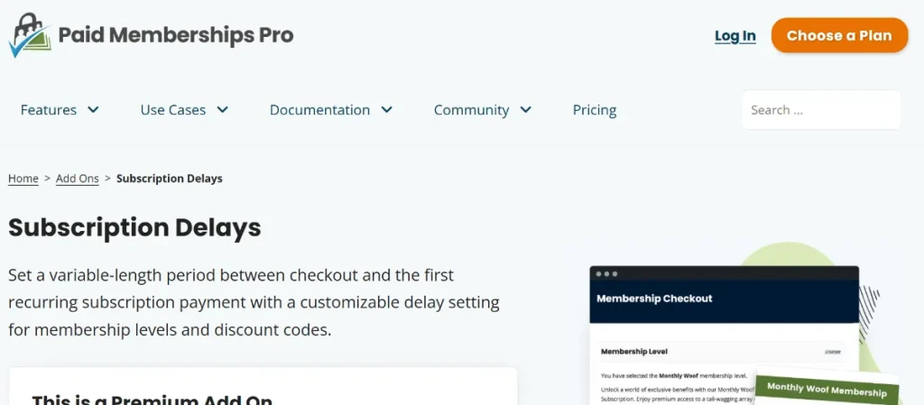Click the Choose a Plan button
This screenshot has height=405, width=924.
pyautogui.click(x=840, y=35)
